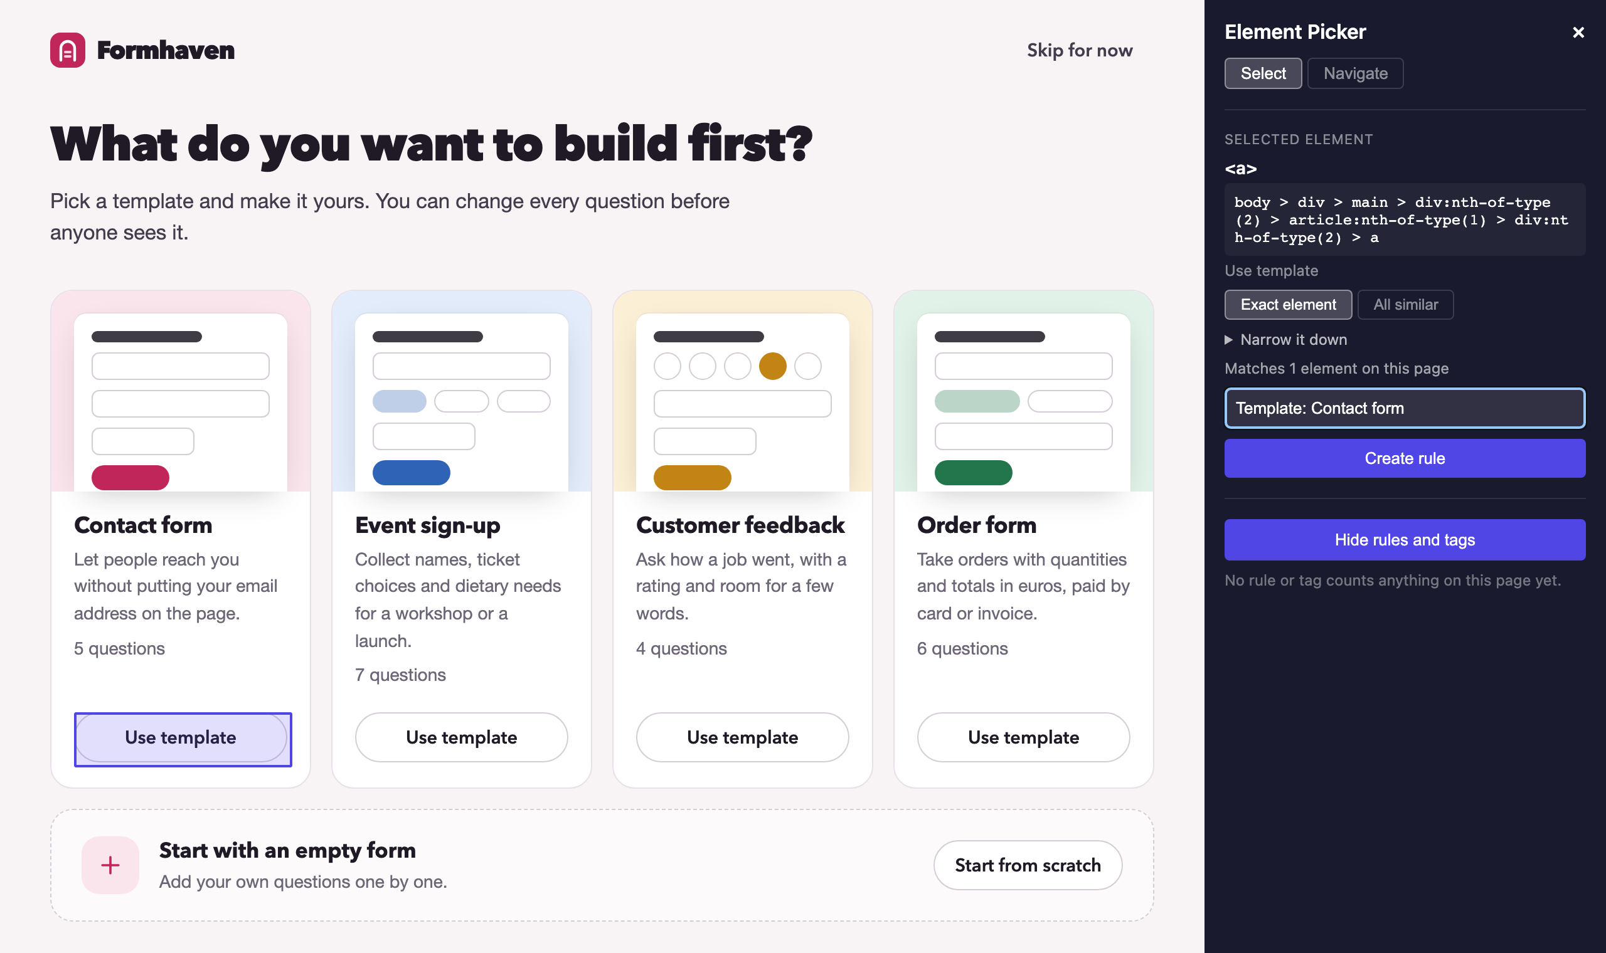Close the Element Picker panel
The height and width of the screenshot is (953, 1606).
coord(1578,32)
